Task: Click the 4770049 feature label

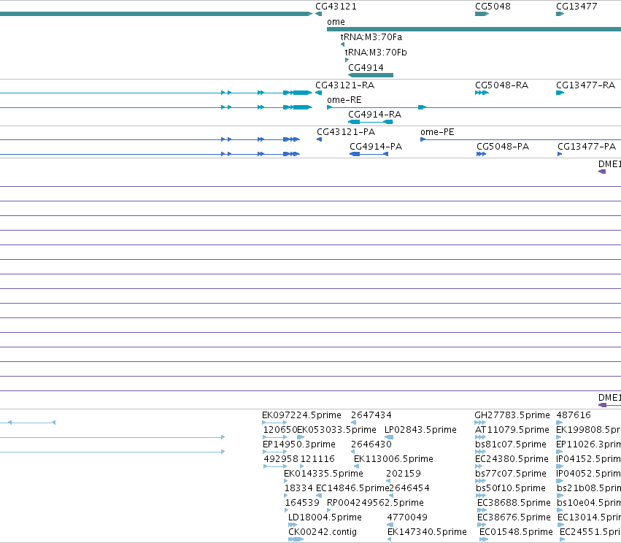Action: point(407,517)
